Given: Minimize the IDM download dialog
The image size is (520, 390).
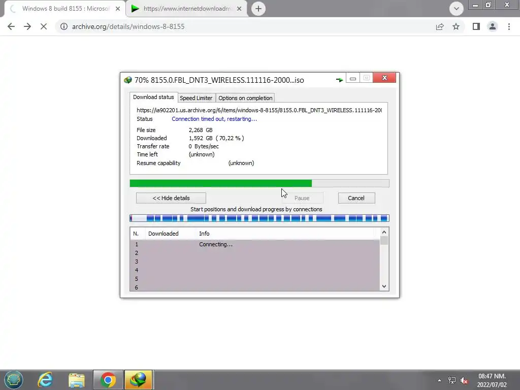Looking at the screenshot, I should [x=353, y=78].
